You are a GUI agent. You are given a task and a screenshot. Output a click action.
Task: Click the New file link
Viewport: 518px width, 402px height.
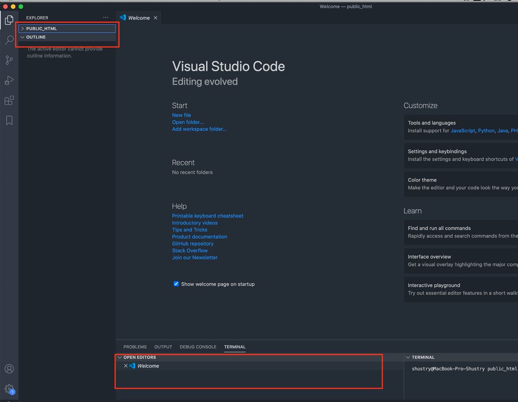click(181, 115)
